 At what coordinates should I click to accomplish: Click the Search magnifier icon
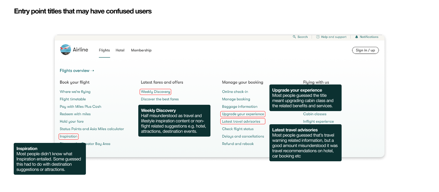pyautogui.click(x=294, y=37)
